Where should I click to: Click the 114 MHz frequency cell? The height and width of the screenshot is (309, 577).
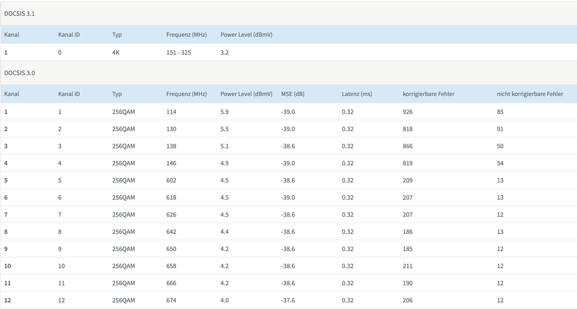tap(171, 112)
